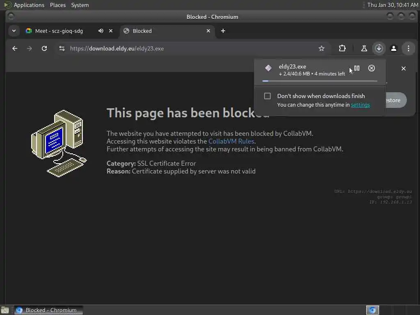Open a new tab with plus
Screen dimensions: 420x315
[223, 31]
